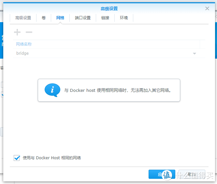Select the 网络 tab

pos(60,18)
